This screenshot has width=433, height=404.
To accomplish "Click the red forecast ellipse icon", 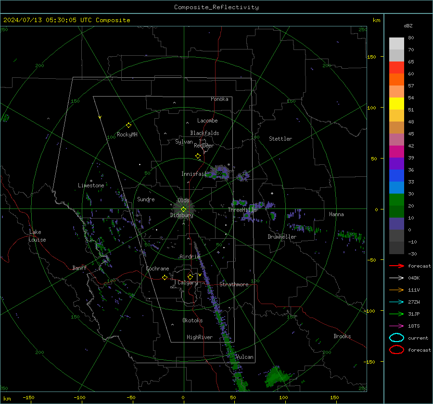I will tap(396, 350).
